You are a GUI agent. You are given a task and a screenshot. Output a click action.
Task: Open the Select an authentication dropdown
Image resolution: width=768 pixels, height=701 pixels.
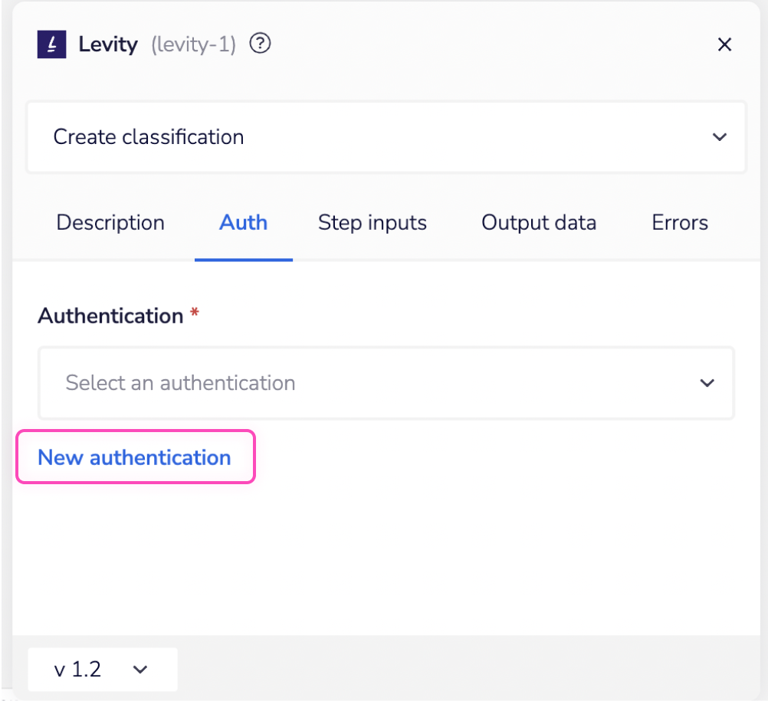pos(386,383)
